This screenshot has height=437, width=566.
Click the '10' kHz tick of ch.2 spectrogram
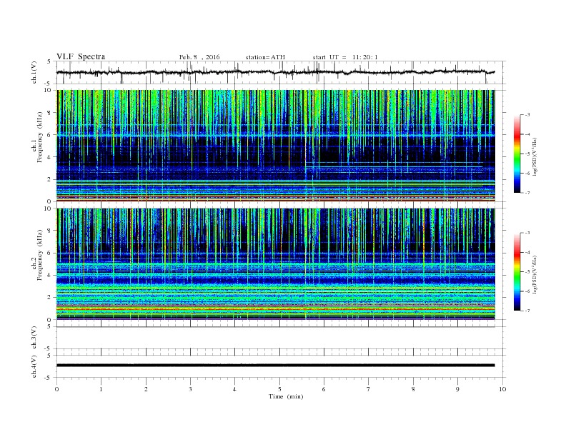pyautogui.click(x=49, y=209)
